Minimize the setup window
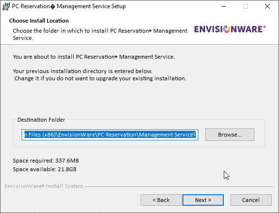Image resolution: width=279 pixels, height=213 pixels. coord(224,6)
